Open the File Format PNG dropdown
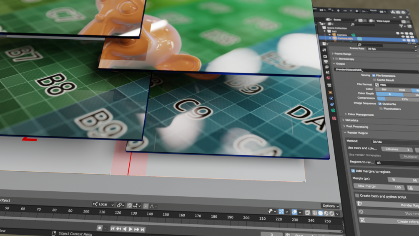This screenshot has width=419, height=236. click(396, 85)
